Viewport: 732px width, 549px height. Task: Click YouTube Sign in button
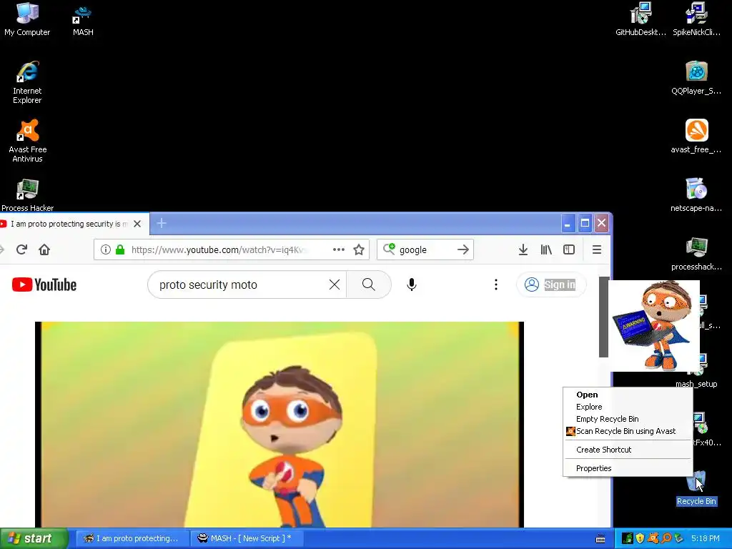(x=551, y=285)
